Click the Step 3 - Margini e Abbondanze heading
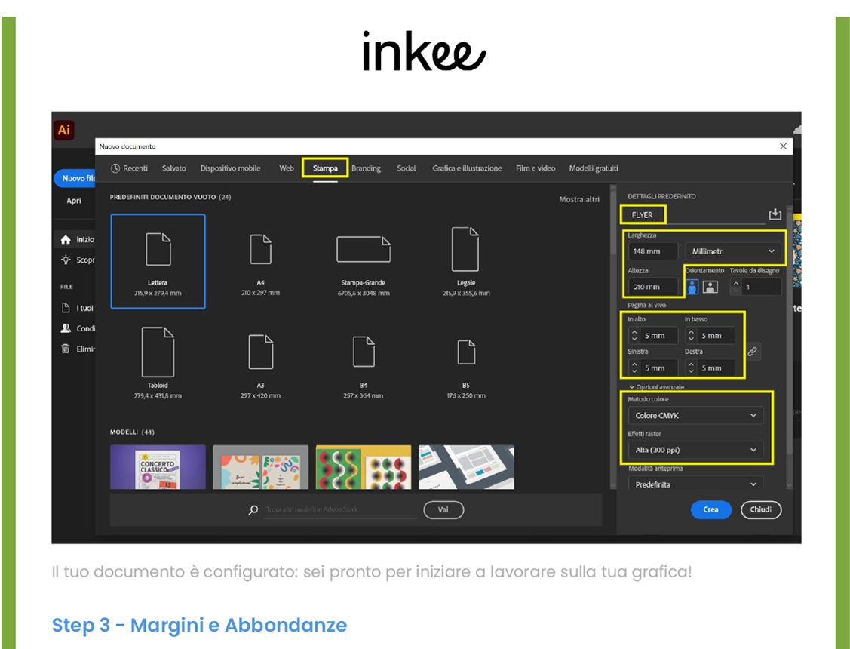Screen dimensions: 850x649 199,625
